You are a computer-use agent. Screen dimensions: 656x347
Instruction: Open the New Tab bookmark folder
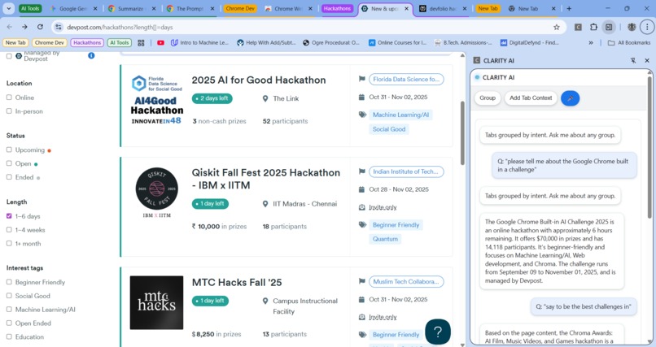[15, 42]
